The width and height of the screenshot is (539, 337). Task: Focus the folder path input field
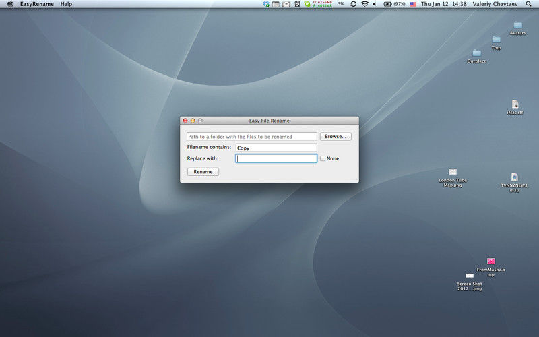coord(251,137)
